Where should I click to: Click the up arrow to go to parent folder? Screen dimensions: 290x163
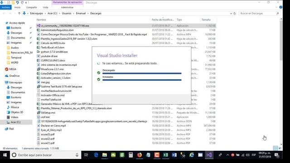point(19,13)
